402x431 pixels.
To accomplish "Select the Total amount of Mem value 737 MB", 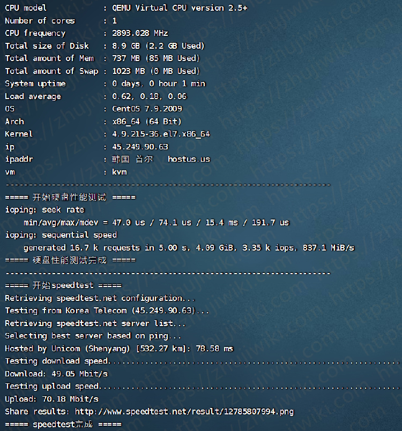I will point(126,58).
